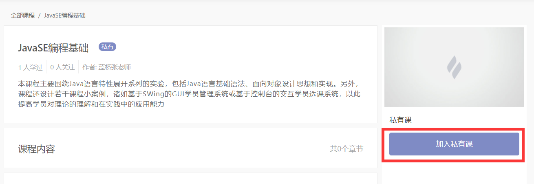Click the course description paragraph text
The height and width of the screenshot is (184, 534).
[x=190, y=94]
